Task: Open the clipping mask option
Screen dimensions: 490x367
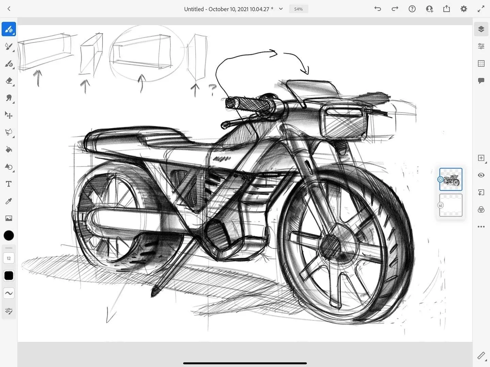Action: (481, 193)
